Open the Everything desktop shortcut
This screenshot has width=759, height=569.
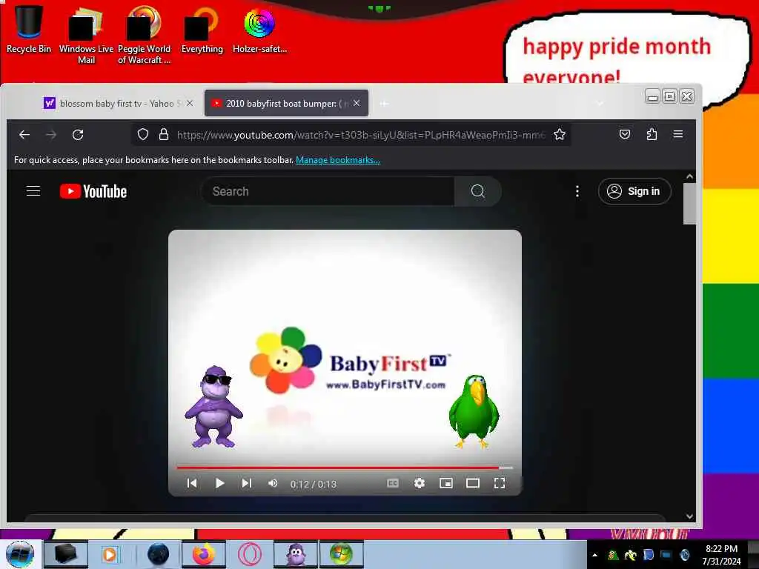click(202, 30)
